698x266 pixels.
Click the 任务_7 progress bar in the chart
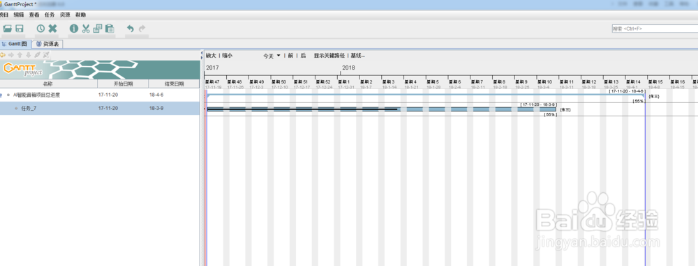pyautogui.click(x=382, y=109)
